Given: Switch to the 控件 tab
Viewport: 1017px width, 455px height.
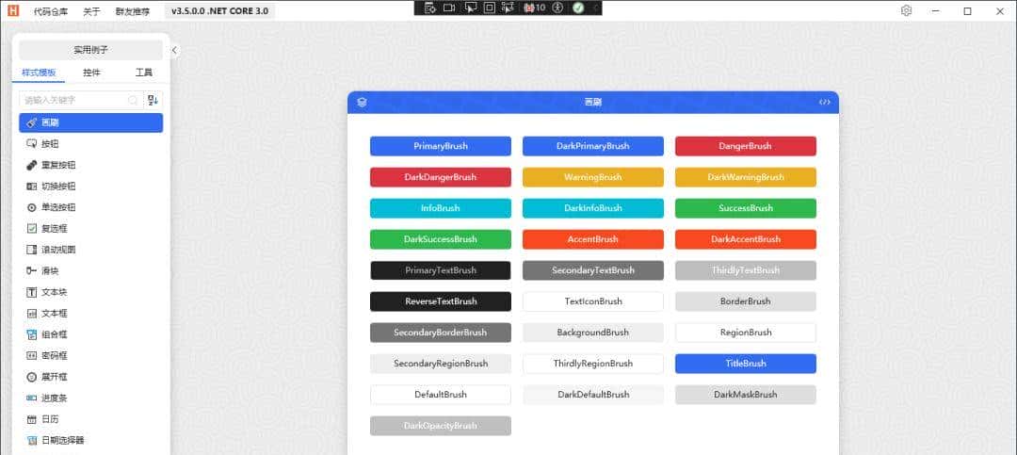Looking at the screenshot, I should (91, 73).
